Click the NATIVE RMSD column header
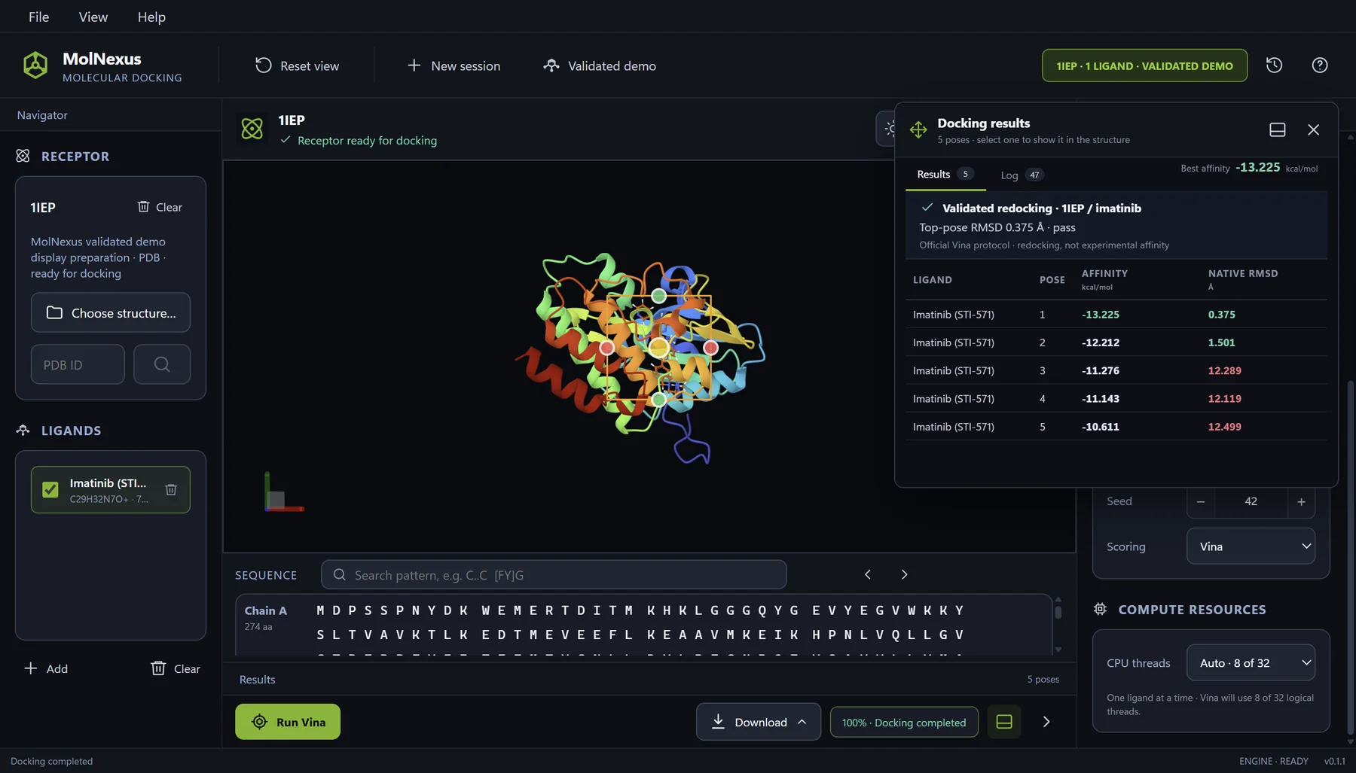The width and height of the screenshot is (1356, 773). (1243, 279)
